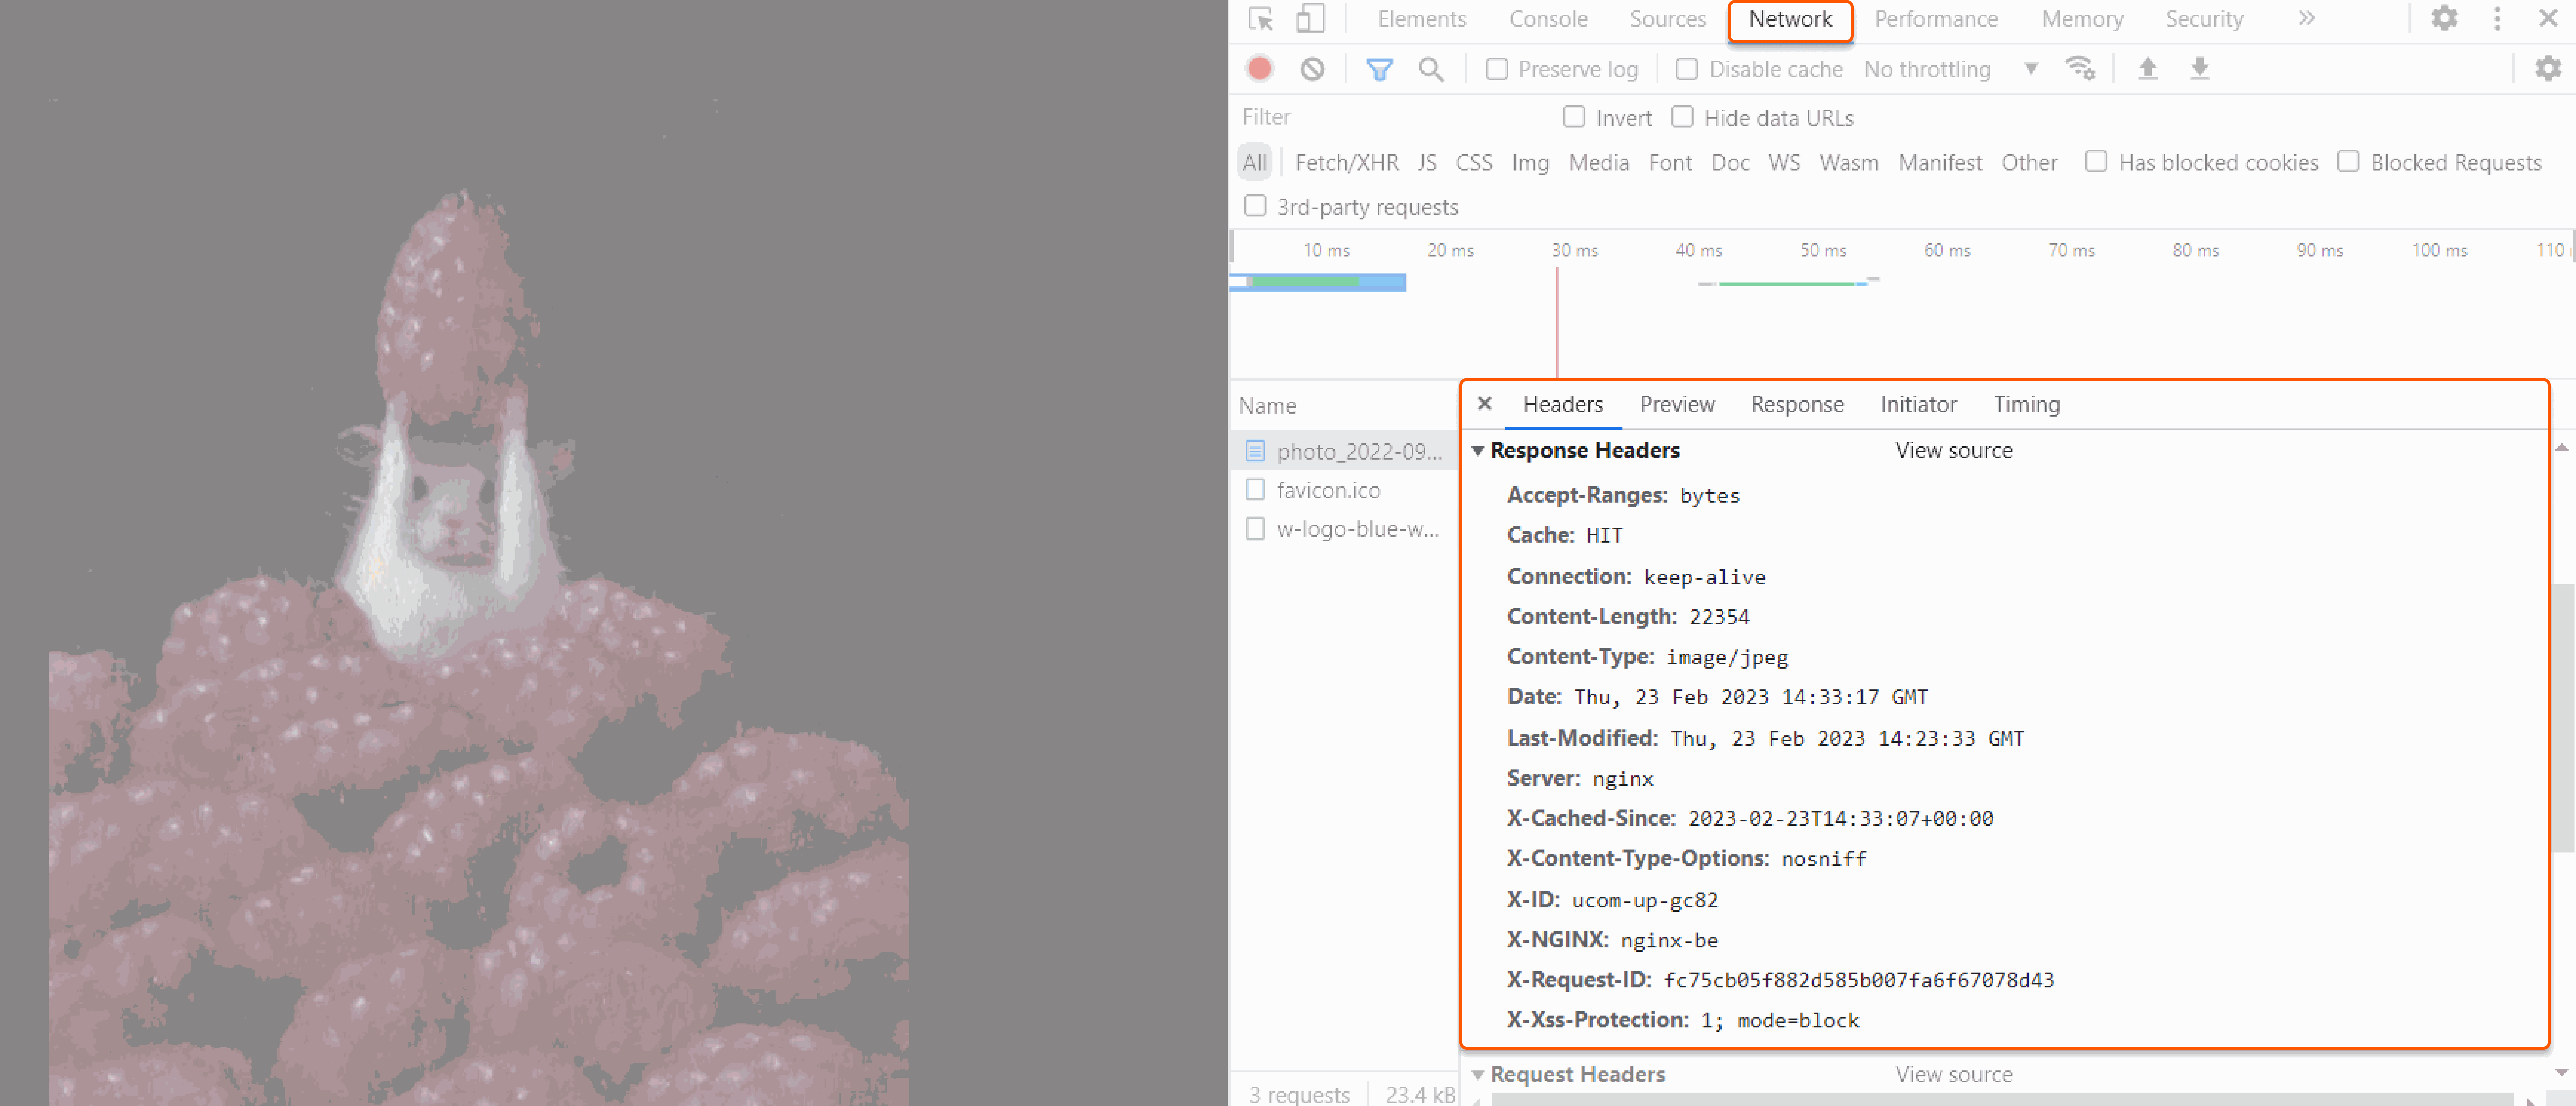Open the network search magnifier
The image size is (2576, 1106).
tap(1431, 69)
